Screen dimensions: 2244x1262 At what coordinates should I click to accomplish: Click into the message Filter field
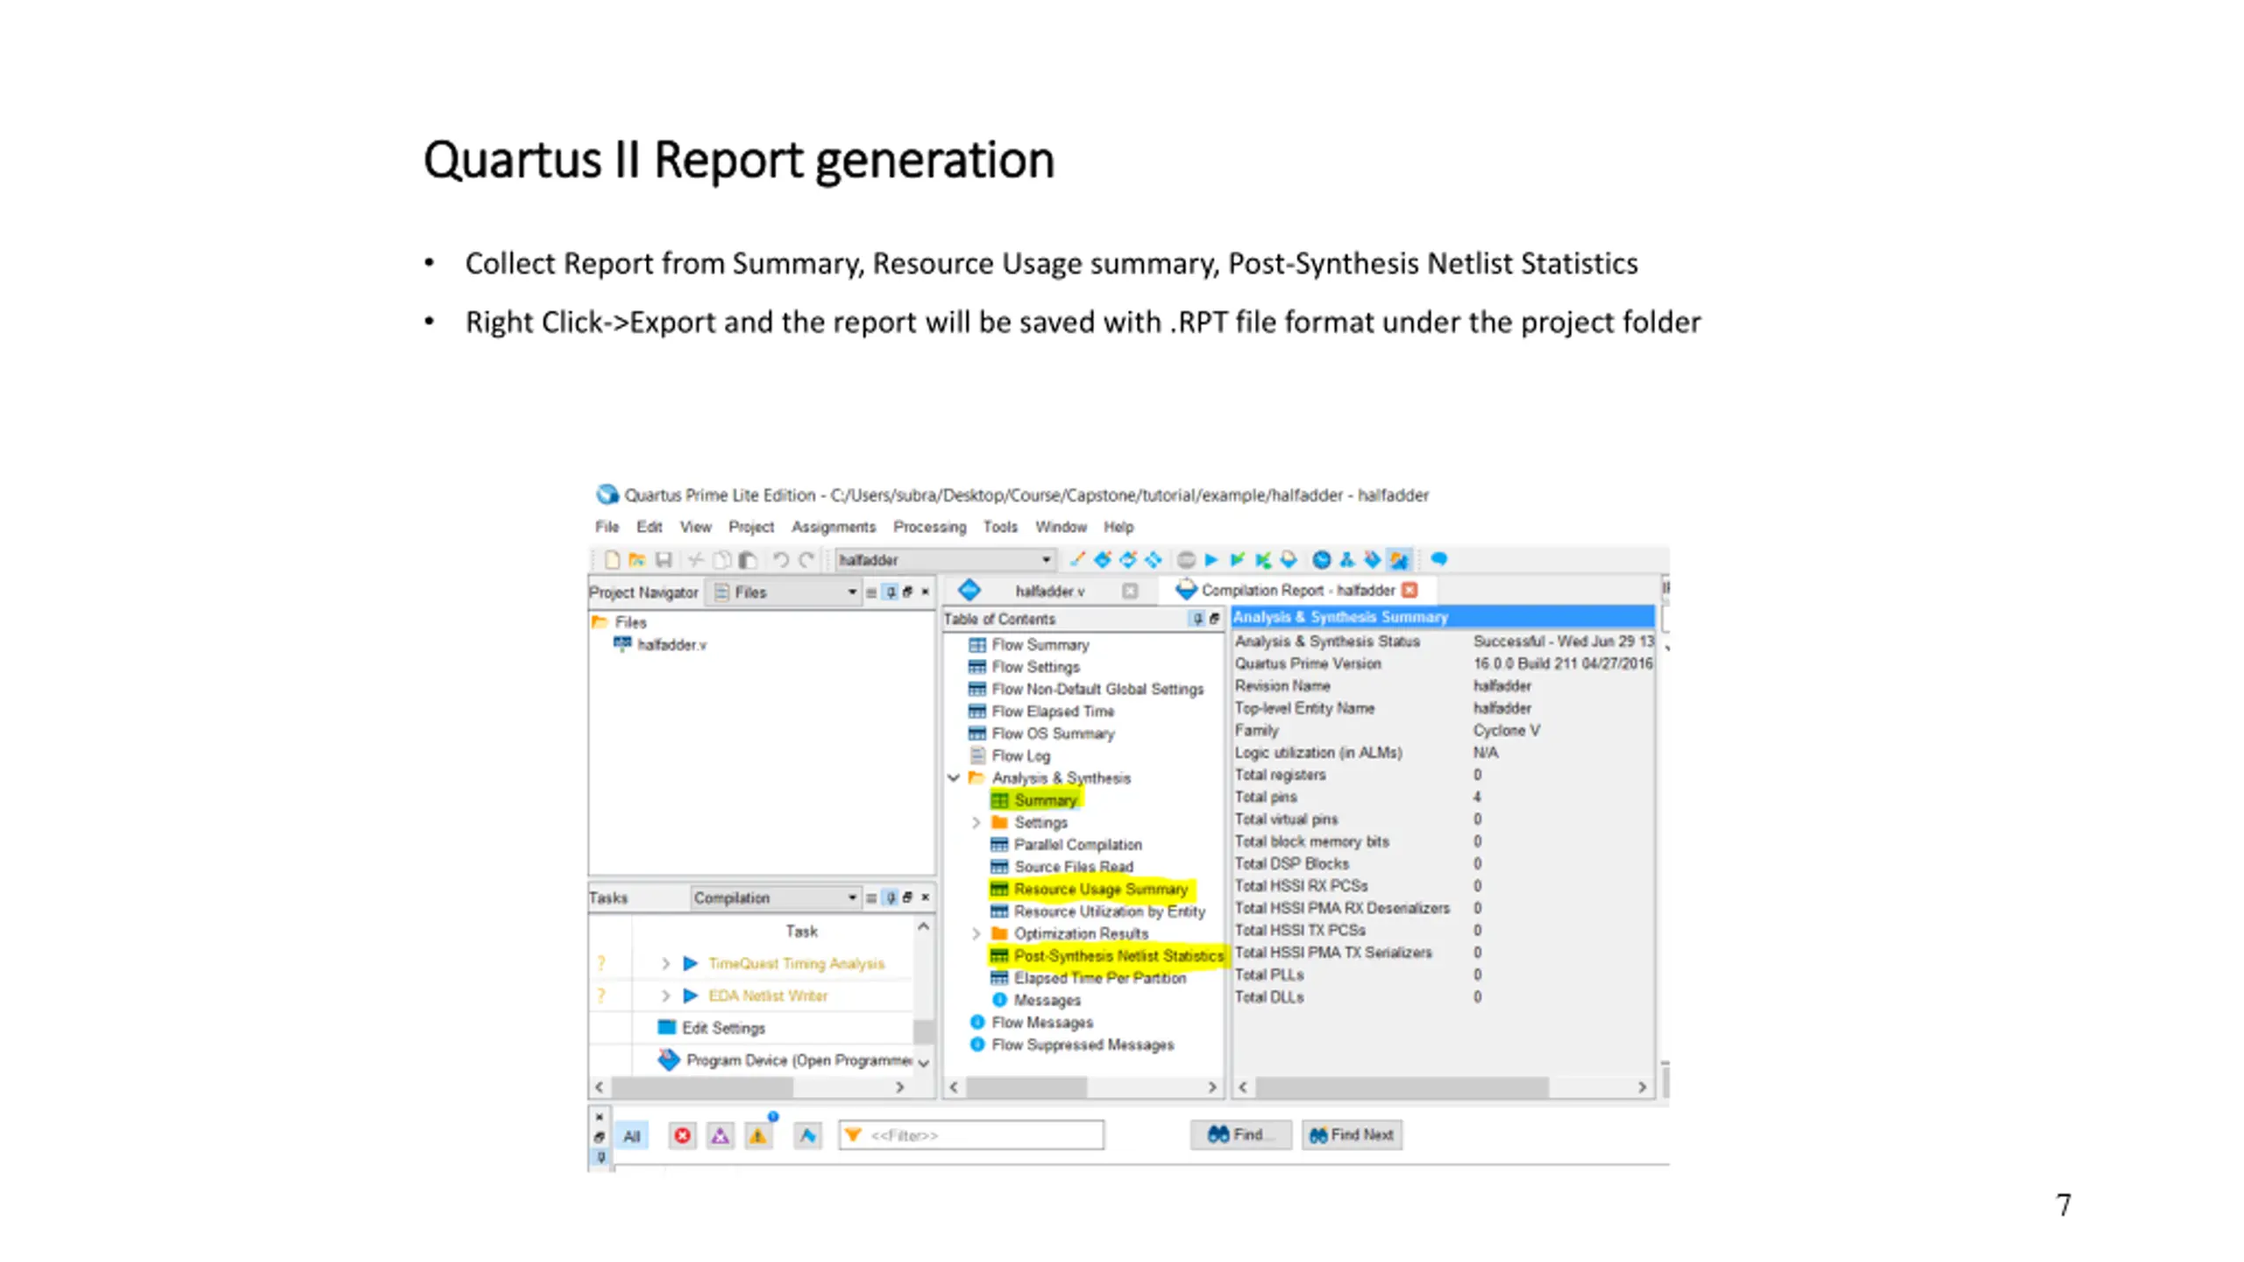pos(971,1135)
